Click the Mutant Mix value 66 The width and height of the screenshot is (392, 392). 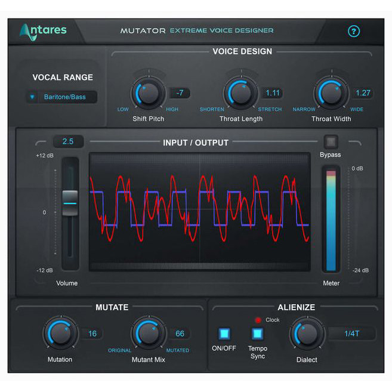click(180, 334)
